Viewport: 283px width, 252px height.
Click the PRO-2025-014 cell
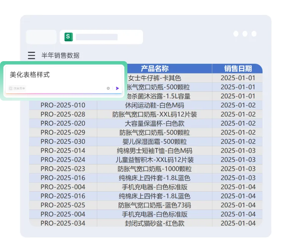point(63,151)
